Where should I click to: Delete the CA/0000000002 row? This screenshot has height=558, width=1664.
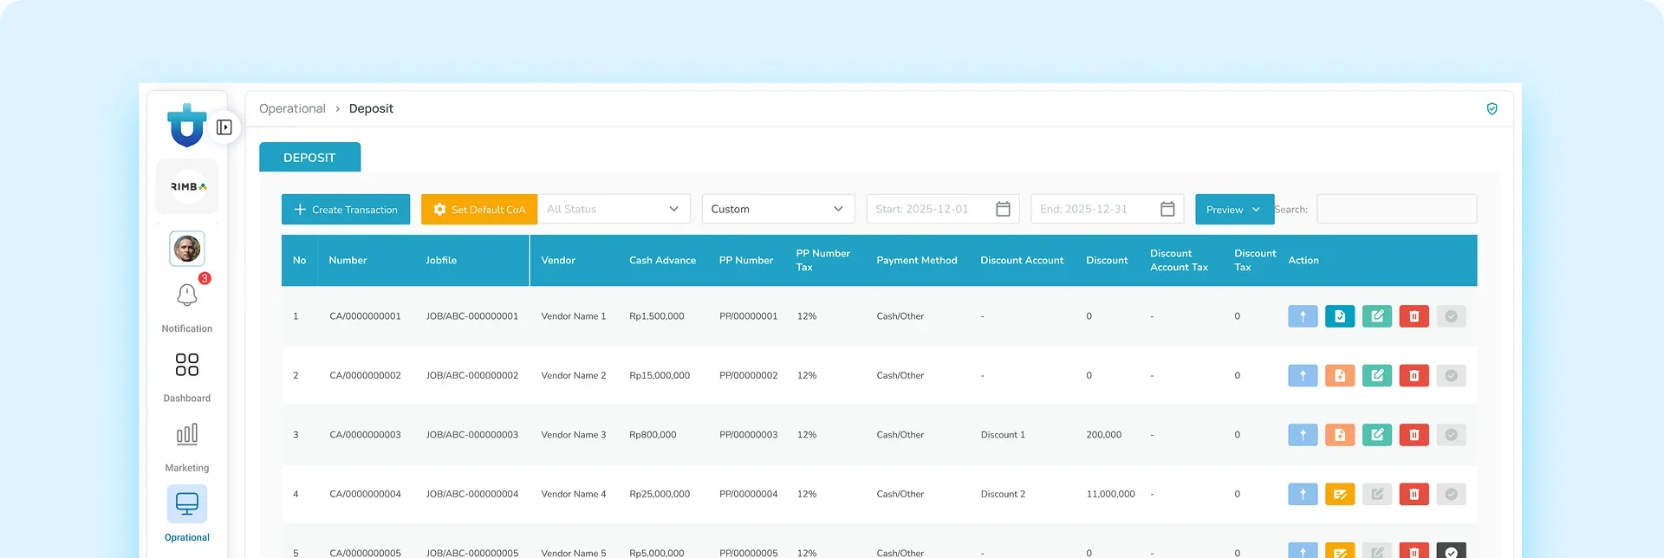pos(1414,375)
